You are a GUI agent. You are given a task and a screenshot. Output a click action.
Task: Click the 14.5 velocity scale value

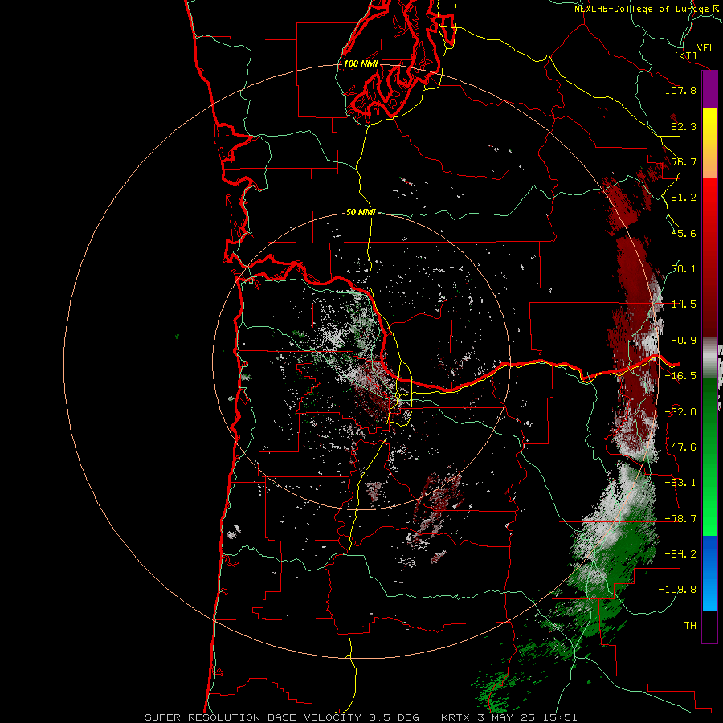[684, 304]
